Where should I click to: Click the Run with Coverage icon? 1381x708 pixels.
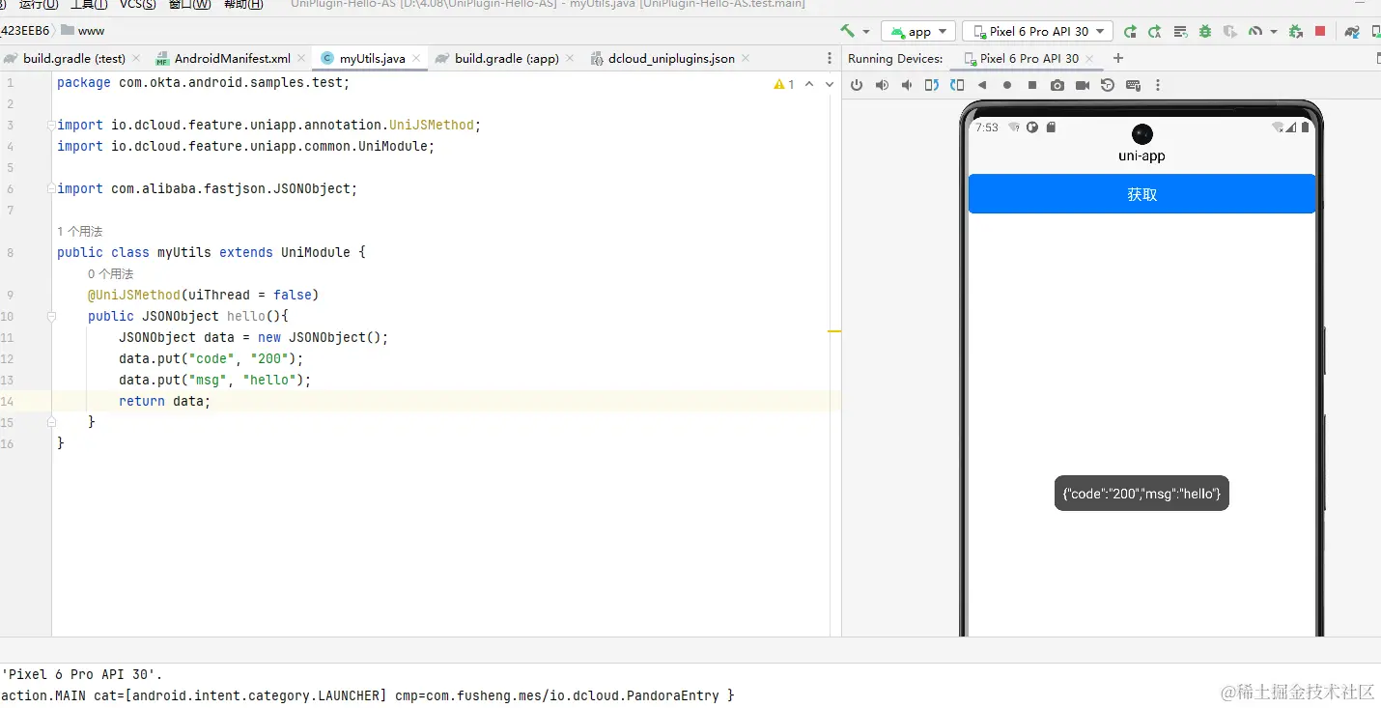[x=1229, y=31]
